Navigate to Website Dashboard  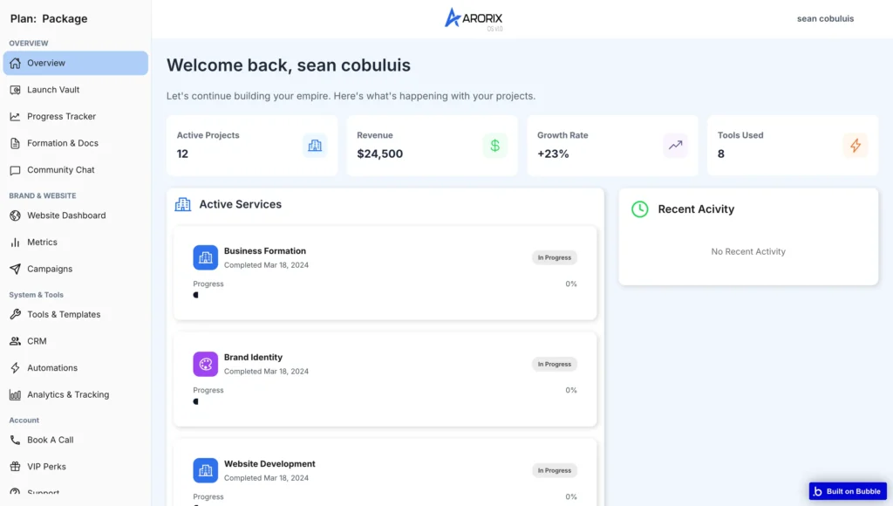tap(76, 216)
